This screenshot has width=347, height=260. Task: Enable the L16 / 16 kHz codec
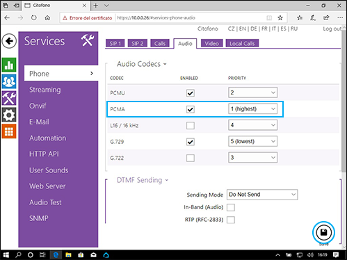(191, 125)
